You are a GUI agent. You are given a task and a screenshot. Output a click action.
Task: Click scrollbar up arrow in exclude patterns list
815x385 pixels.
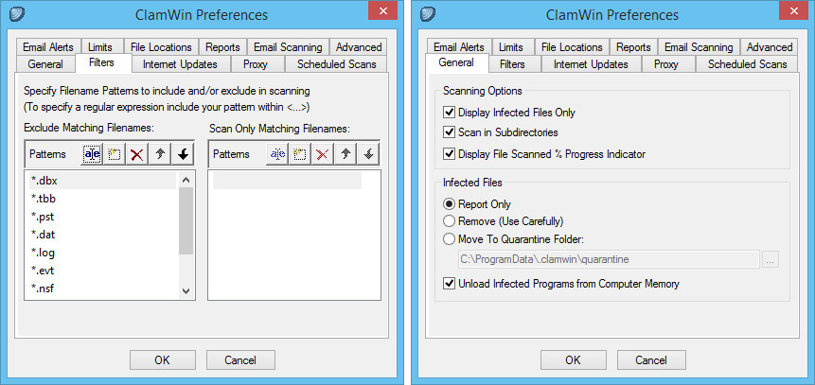(186, 181)
